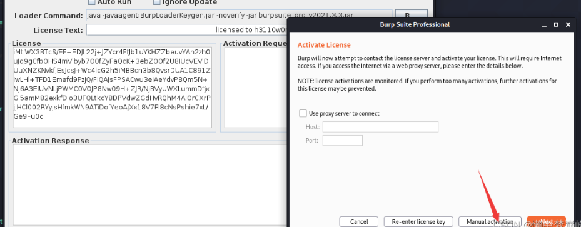Image resolution: width=581 pixels, height=227 pixels.
Task: Click the Activation Response panel label
Action: [x=51, y=141]
